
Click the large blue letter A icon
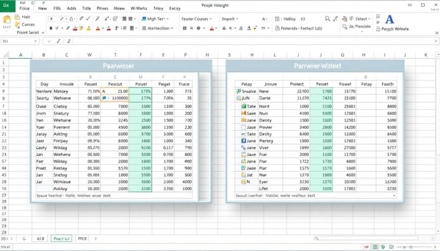[x=390, y=19]
